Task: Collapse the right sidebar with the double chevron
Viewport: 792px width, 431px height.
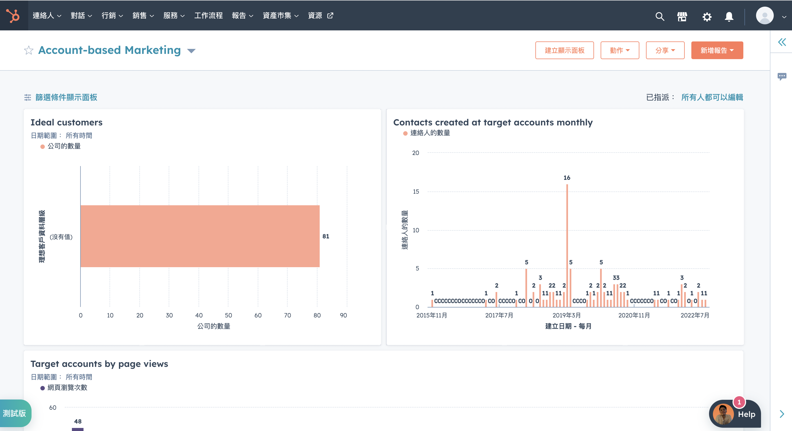Action: pos(782,42)
